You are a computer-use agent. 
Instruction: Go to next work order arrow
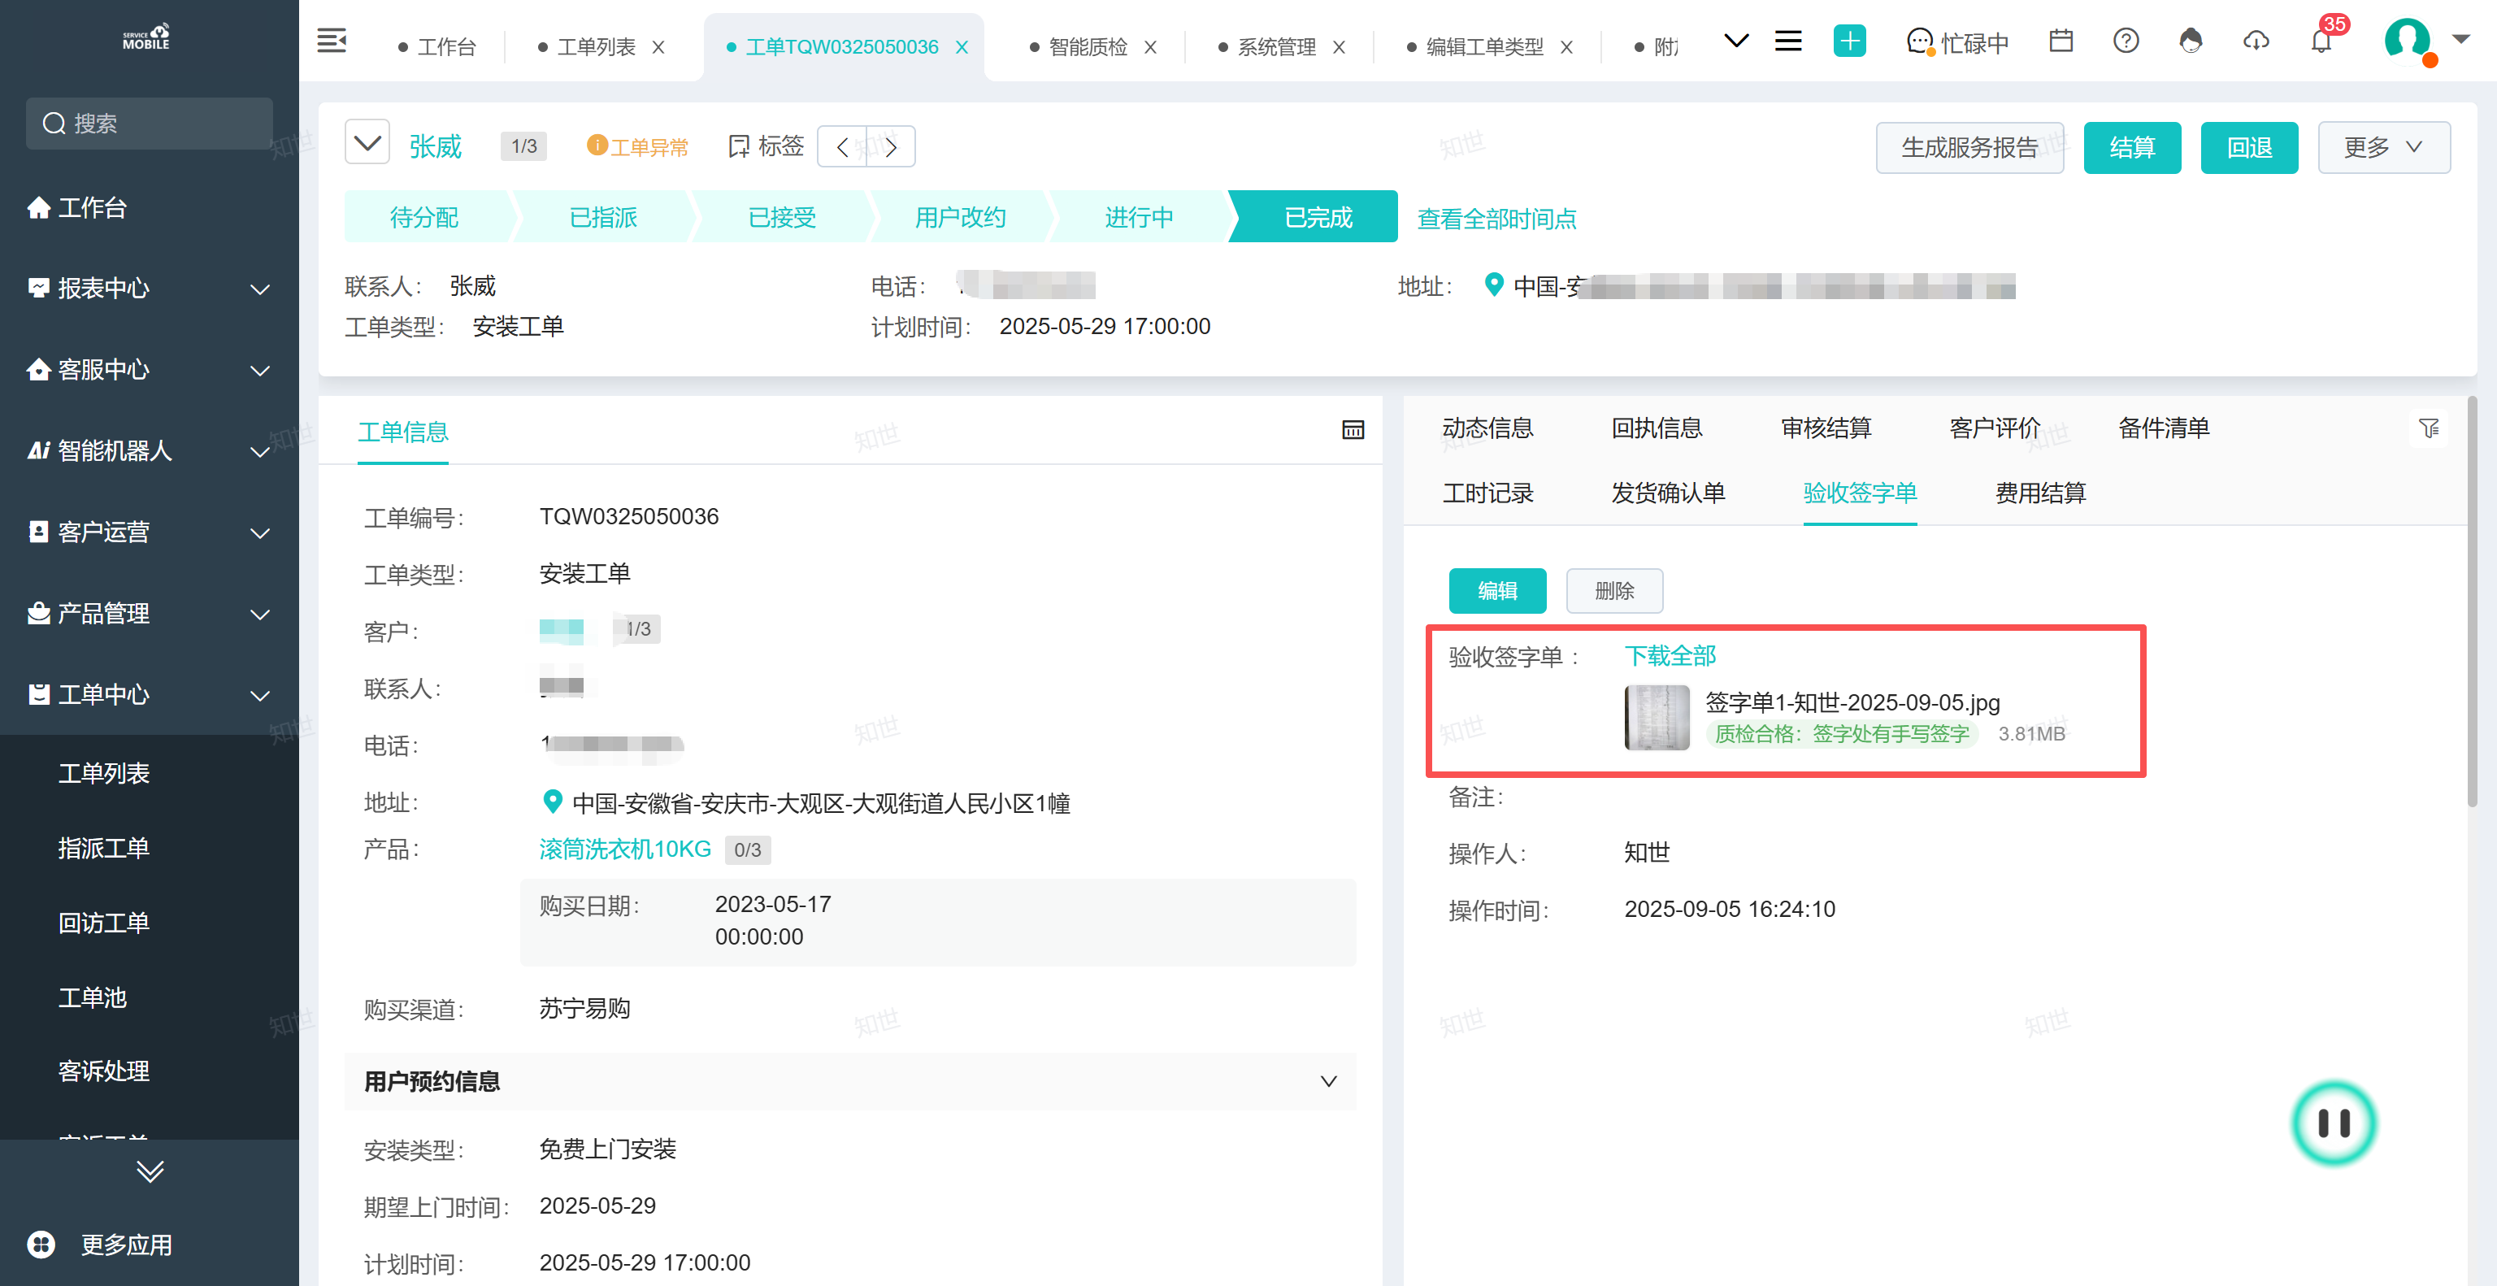pos(891,147)
